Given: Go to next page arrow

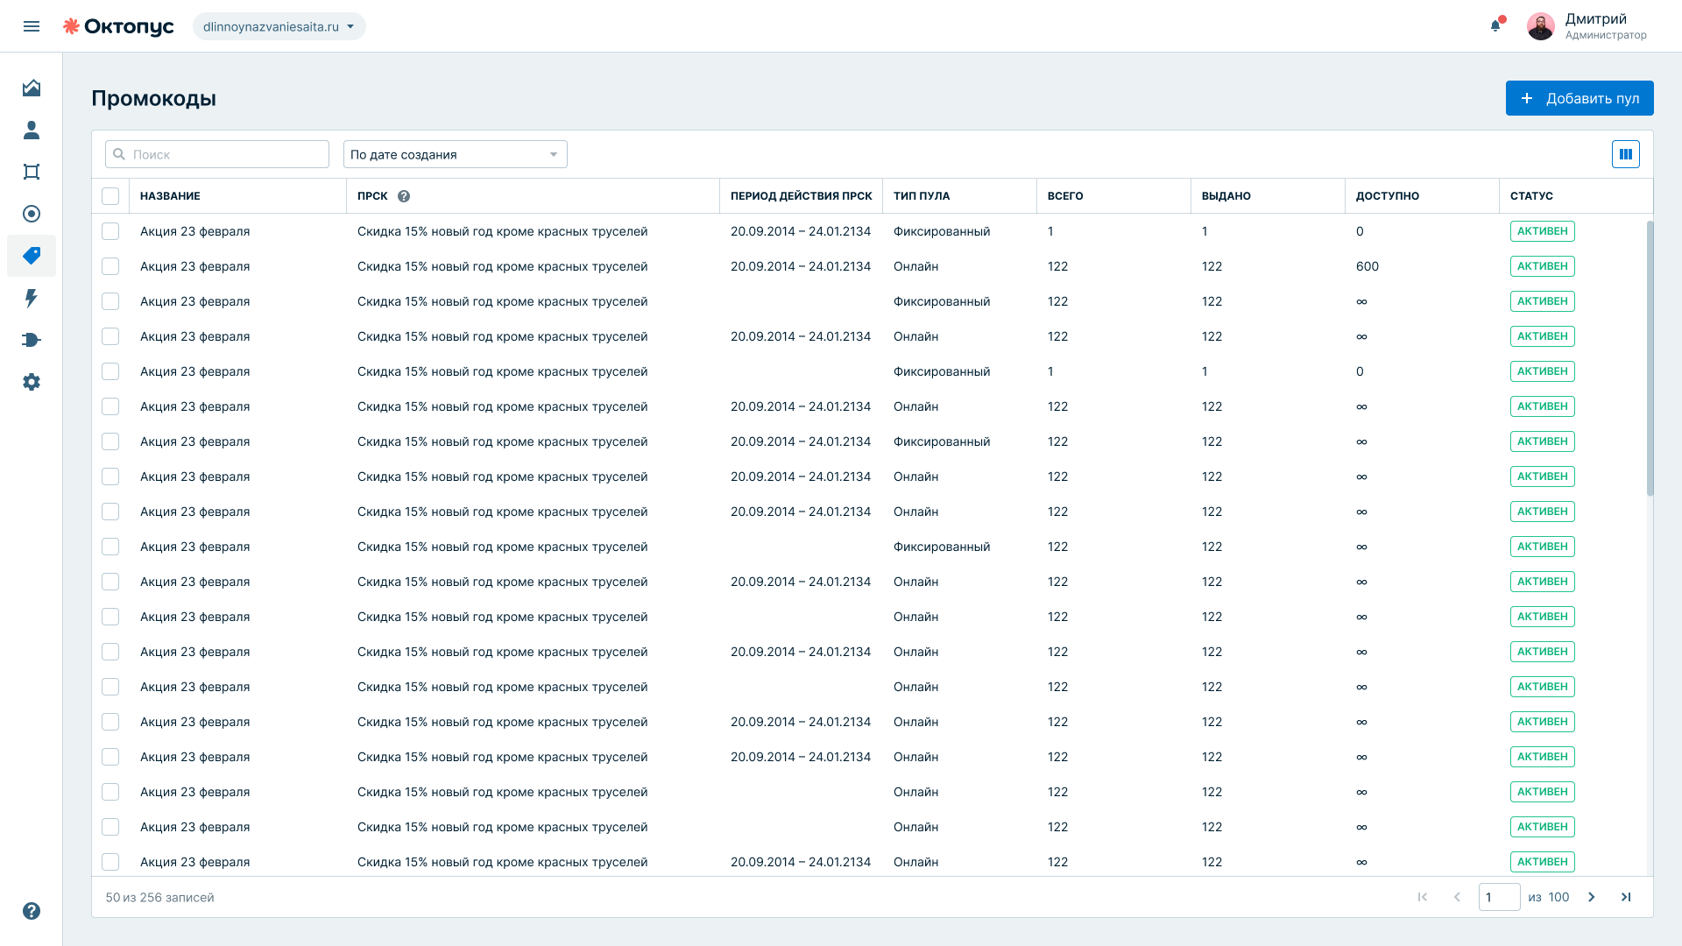Looking at the screenshot, I should point(1592,897).
